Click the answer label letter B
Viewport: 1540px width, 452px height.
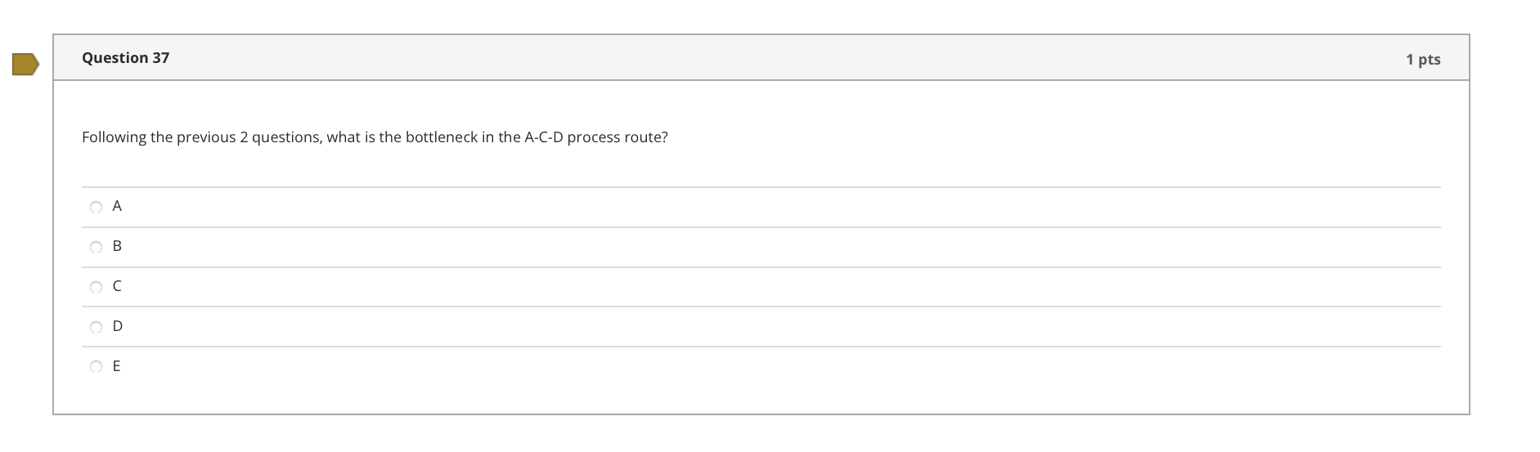pyautogui.click(x=117, y=246)
